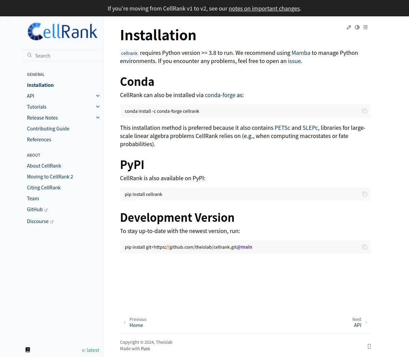409x357 pixels.
Task: Expand the Tutorials sidebar section
Action: (x=98, y=107)
